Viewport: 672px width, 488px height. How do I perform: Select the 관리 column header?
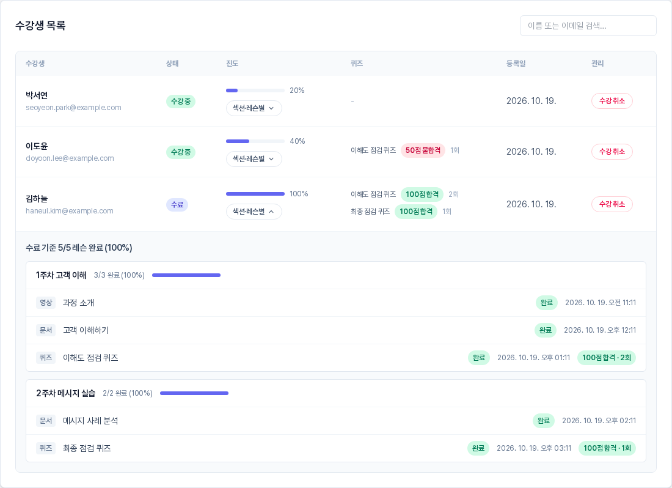point(597,64)
